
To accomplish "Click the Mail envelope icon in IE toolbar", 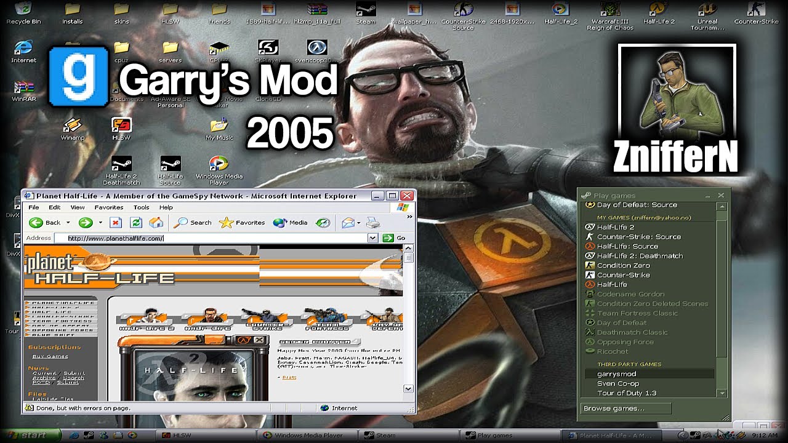I will 348,222.
